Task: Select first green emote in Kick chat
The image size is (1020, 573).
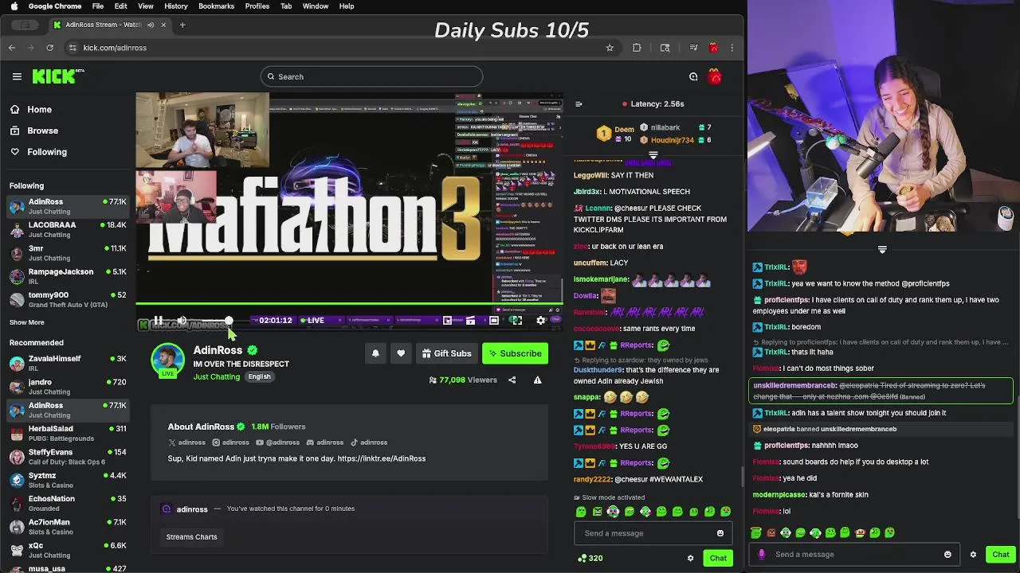Action: coord(580,512)
